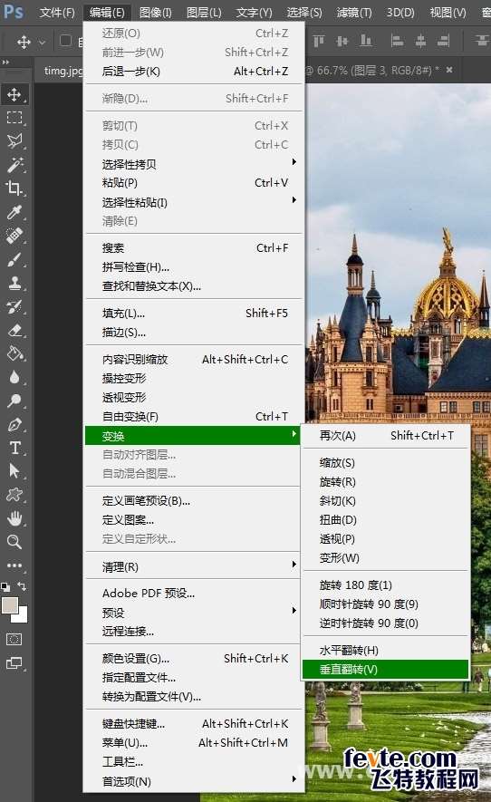
Task: Select the Brush tool
Action: coord(14,259)
